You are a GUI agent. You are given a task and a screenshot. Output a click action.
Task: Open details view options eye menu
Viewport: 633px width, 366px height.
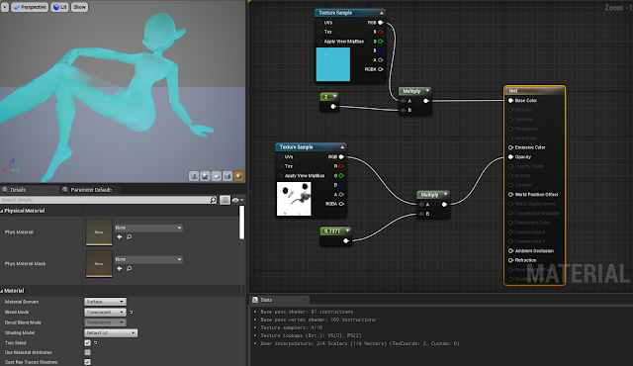coord(237,200)
